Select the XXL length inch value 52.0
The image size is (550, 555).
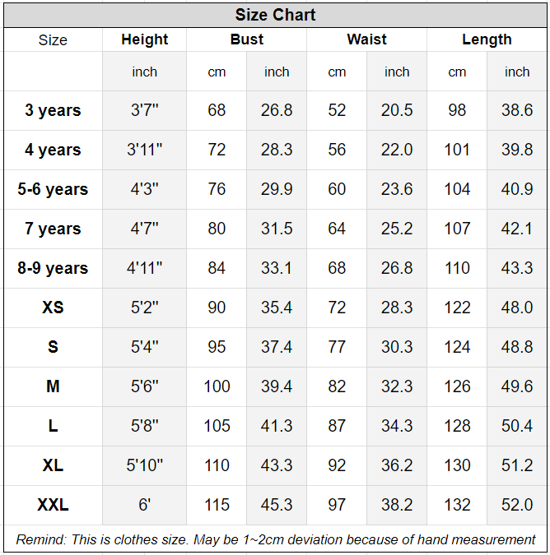pyautogui.click(x=517, y=505)
